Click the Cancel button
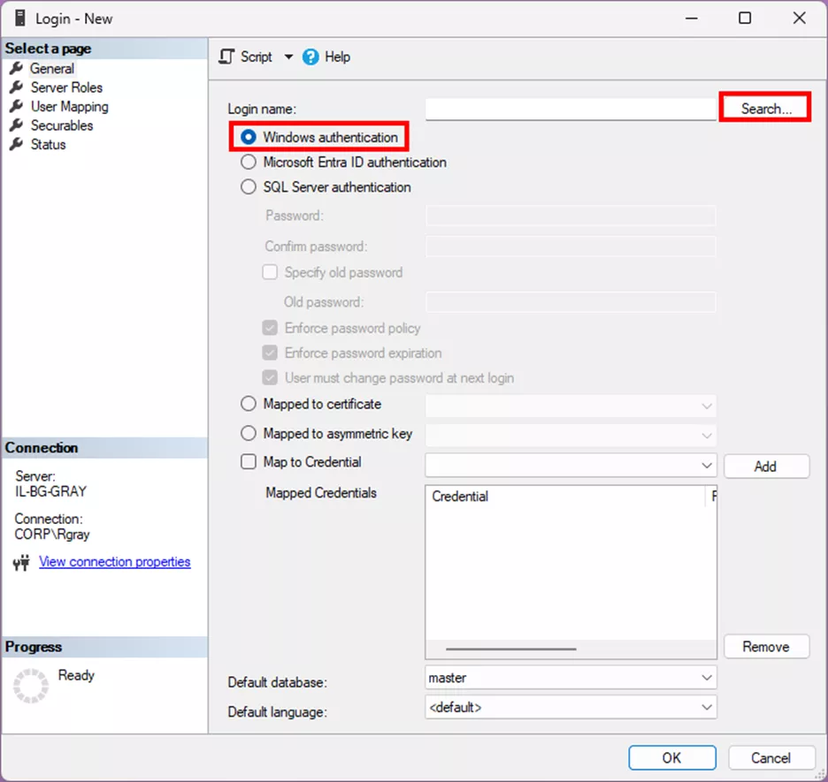 [771, 758]
